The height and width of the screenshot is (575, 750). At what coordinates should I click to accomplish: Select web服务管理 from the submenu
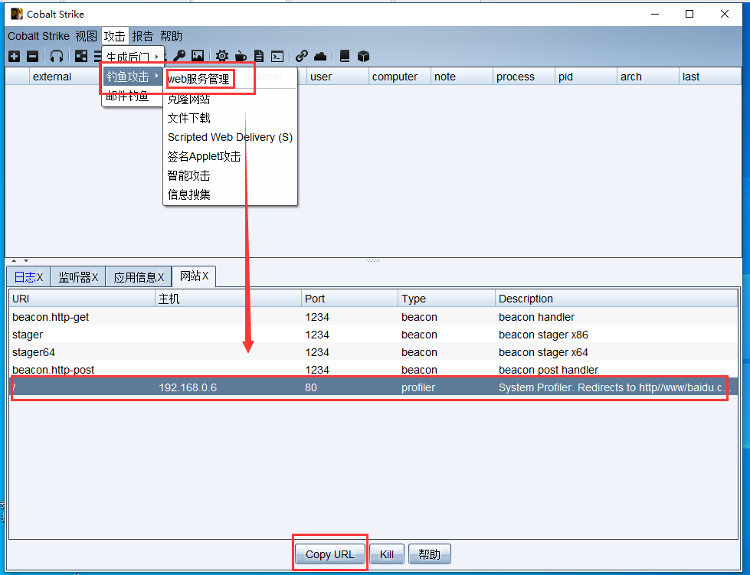pos(198,80)
